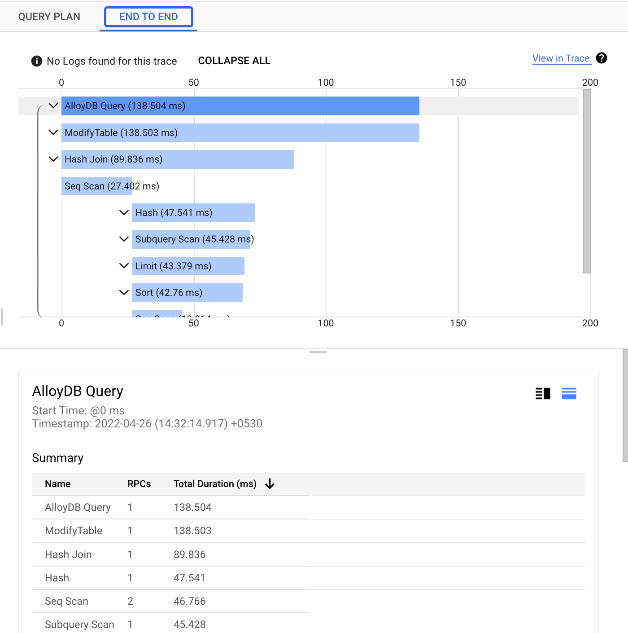Sort by Name column header

click(58, 484)
